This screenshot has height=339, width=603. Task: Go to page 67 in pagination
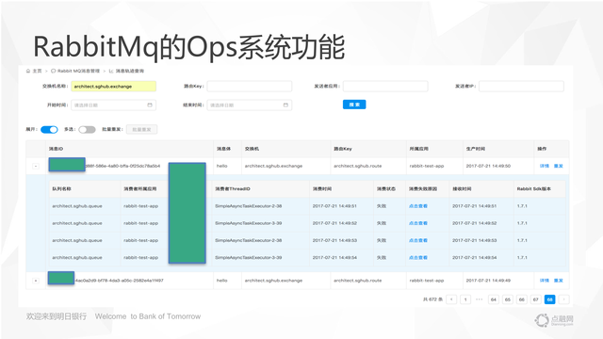[536, 299]
